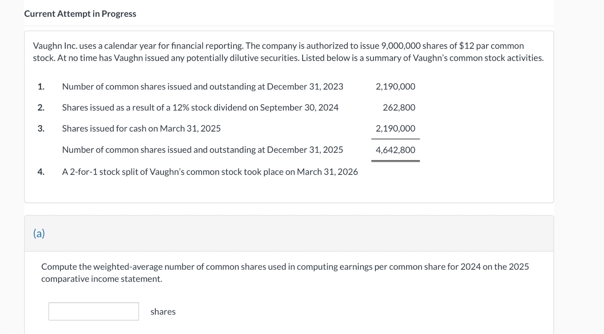Click the 262,800 shares figure
Viewport: 604px width, 334px height.
tap(399, 107)
